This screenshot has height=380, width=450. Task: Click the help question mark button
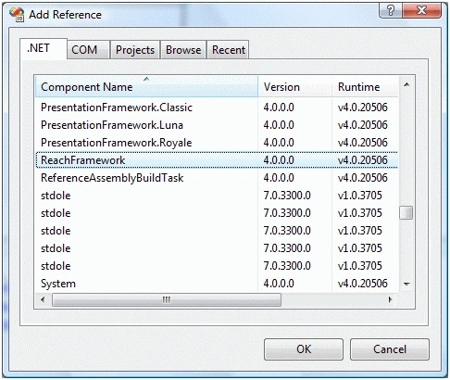(391, 10)
